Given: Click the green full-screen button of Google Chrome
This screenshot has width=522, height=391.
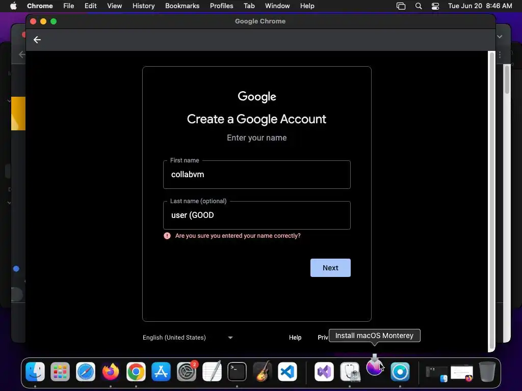Looking at the screenshot, I should coord(53,21).
